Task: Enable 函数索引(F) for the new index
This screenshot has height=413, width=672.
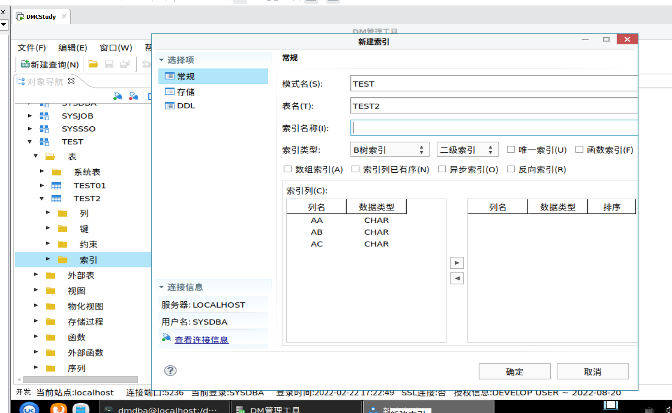Action: coord(579,150)
